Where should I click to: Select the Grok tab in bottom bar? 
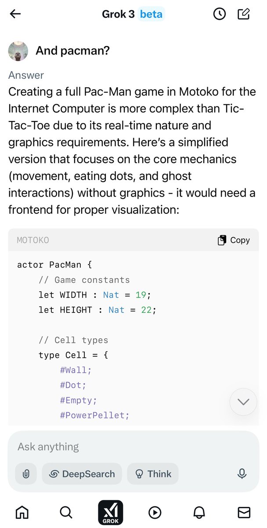point(110,512)
